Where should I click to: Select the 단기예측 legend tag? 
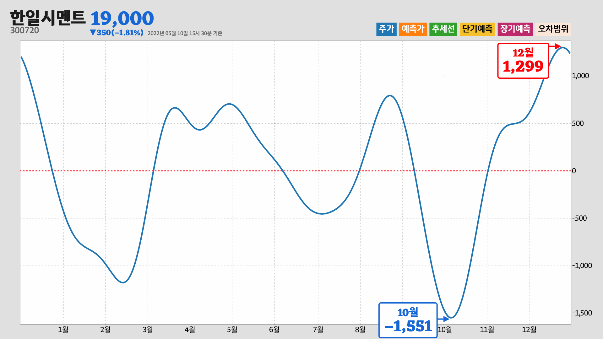click(x=477, y=29)
